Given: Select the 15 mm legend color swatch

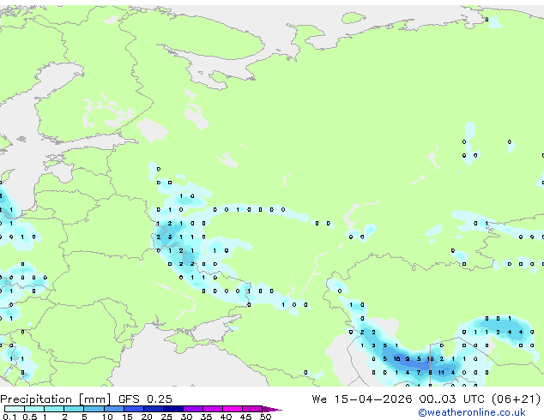Looking at the screenshot, I should click(x=133, y=409).
